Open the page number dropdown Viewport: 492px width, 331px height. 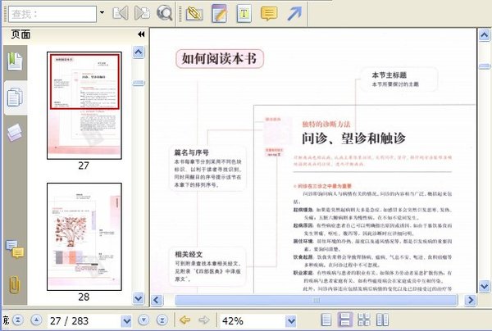126,320
